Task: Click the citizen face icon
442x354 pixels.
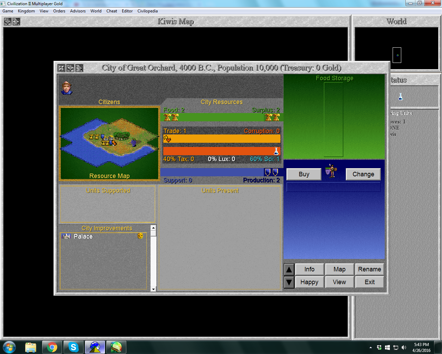Action: tap(67, 88)
